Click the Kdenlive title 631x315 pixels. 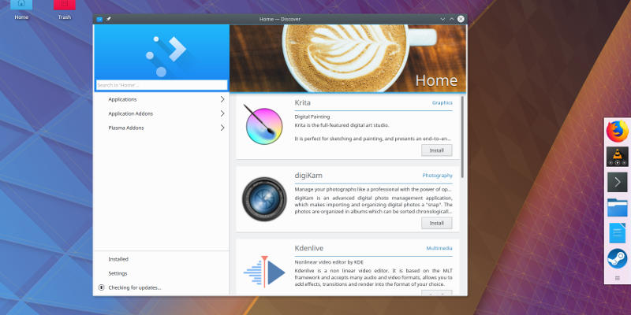pyautogui.click(x=309, y=248)
